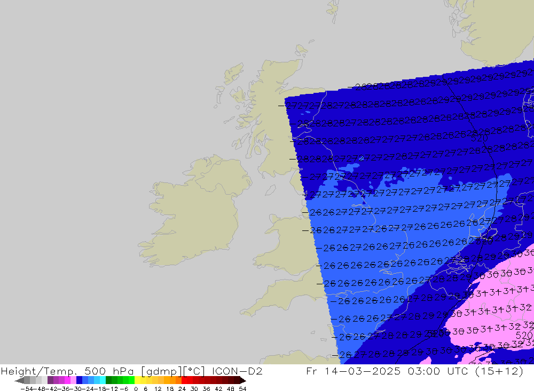Screen dimensions: 534x391
Task: Click the positive 48 legend value
Action: 231,389
